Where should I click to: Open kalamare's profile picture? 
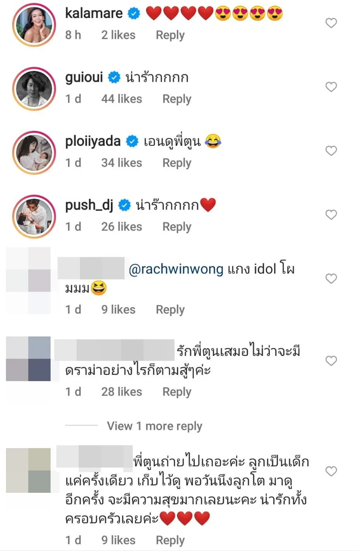tap(34, 25)
